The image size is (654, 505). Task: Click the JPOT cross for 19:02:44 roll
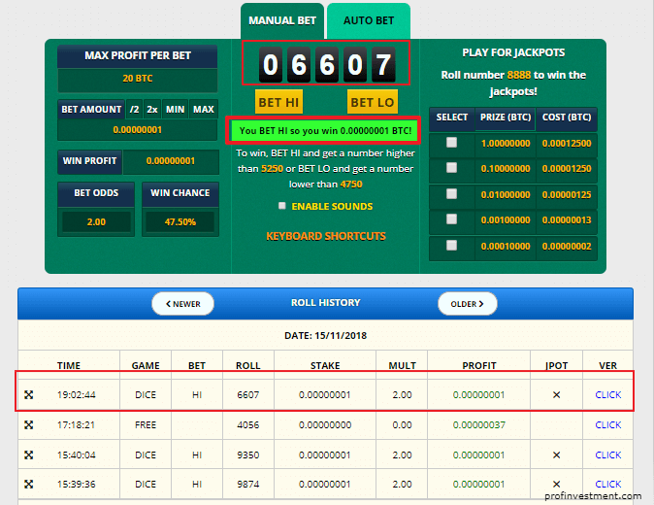click(x=556, y=395)
